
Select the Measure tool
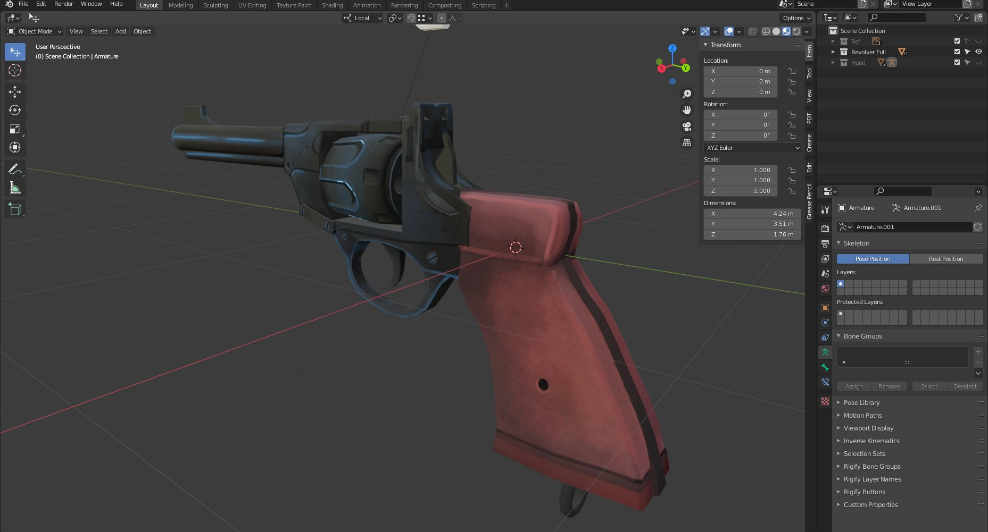click(15, 188)
